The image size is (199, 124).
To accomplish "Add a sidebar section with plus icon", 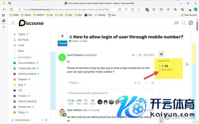I will 42,120.
